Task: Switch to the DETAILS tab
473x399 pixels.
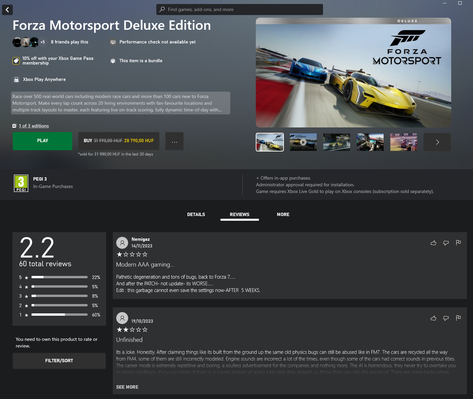Action: pos(196,215)
